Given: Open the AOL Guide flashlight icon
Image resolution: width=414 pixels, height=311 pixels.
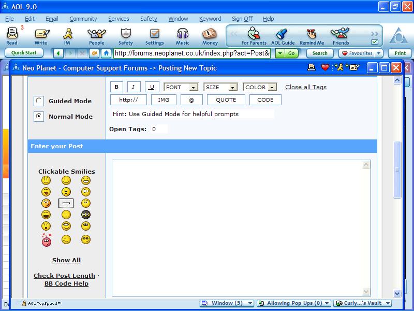Looking at the screenshot, I should coord(283,36).
